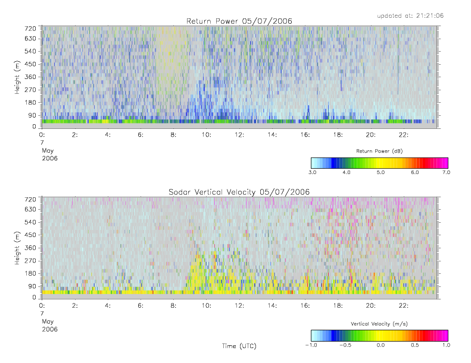
Task: Click the -0.5 tick under Vertical Velocity colorbar
Action: [x=345, y=345]
